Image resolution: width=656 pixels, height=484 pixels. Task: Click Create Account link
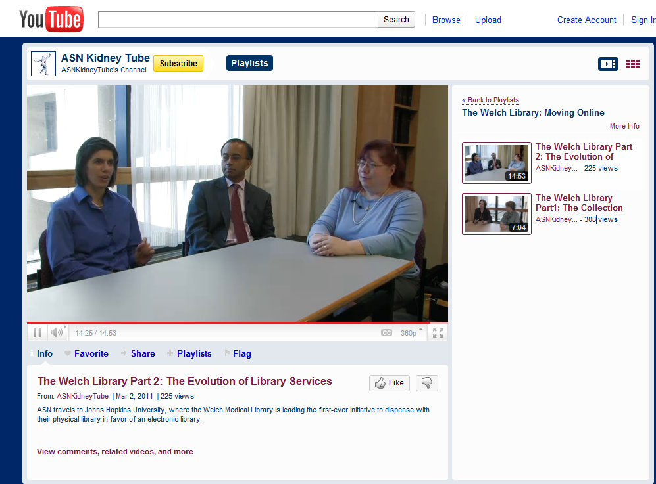(x=586, y=20)
